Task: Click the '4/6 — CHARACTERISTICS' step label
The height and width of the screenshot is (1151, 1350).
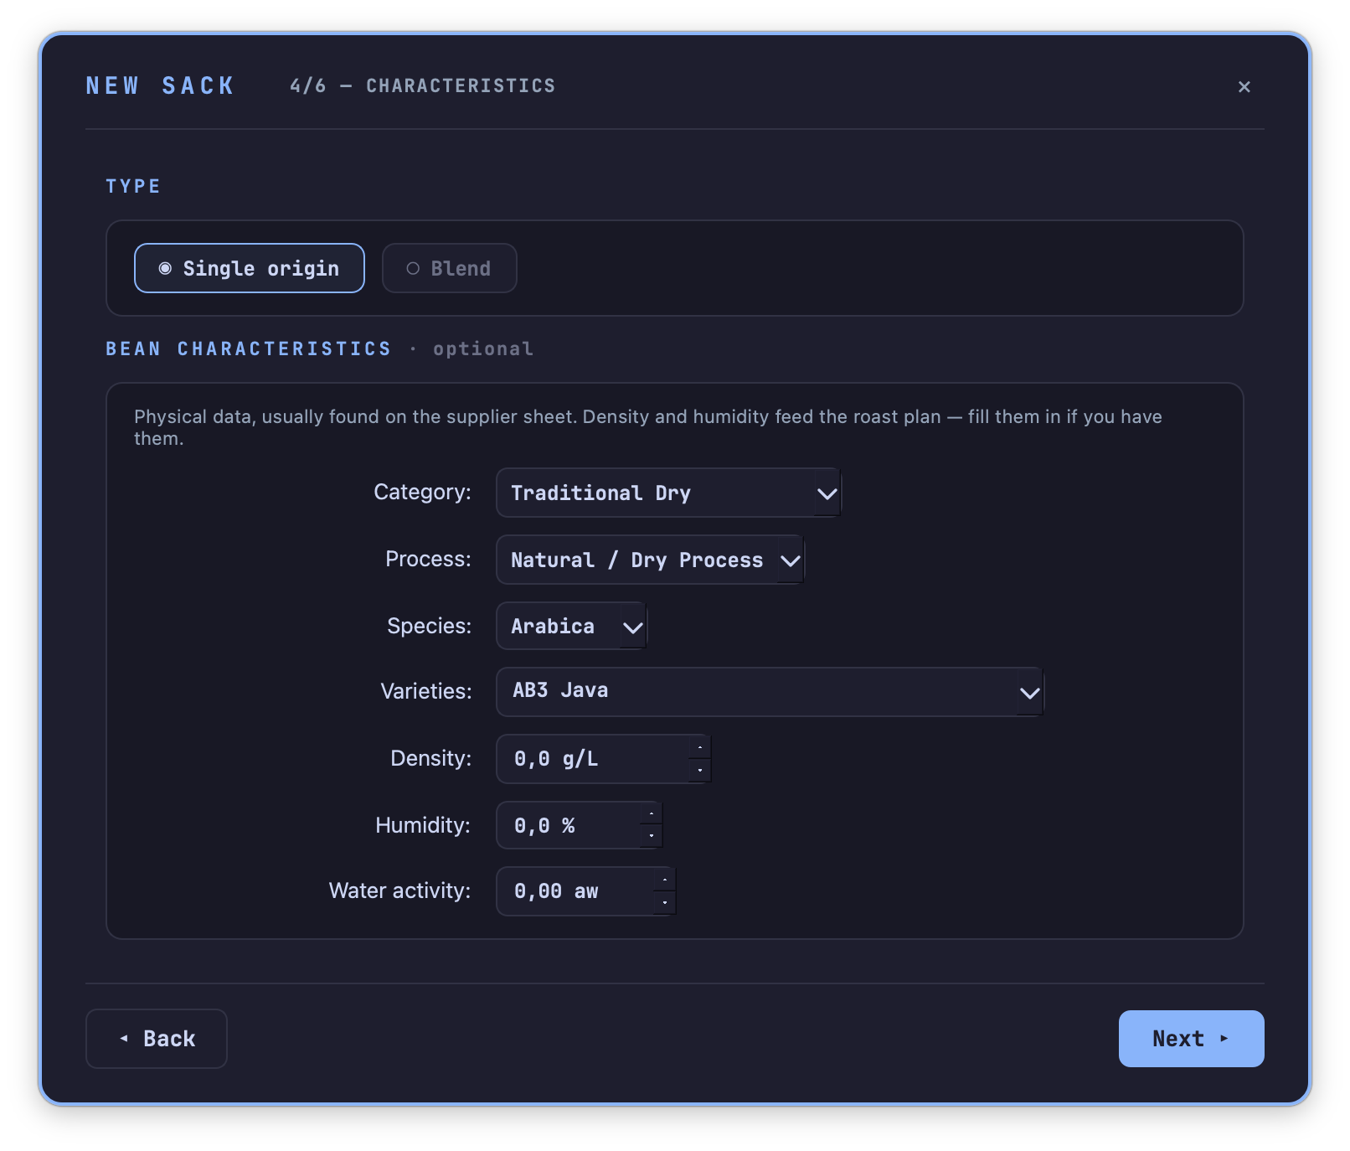Action: pos(423,86)
